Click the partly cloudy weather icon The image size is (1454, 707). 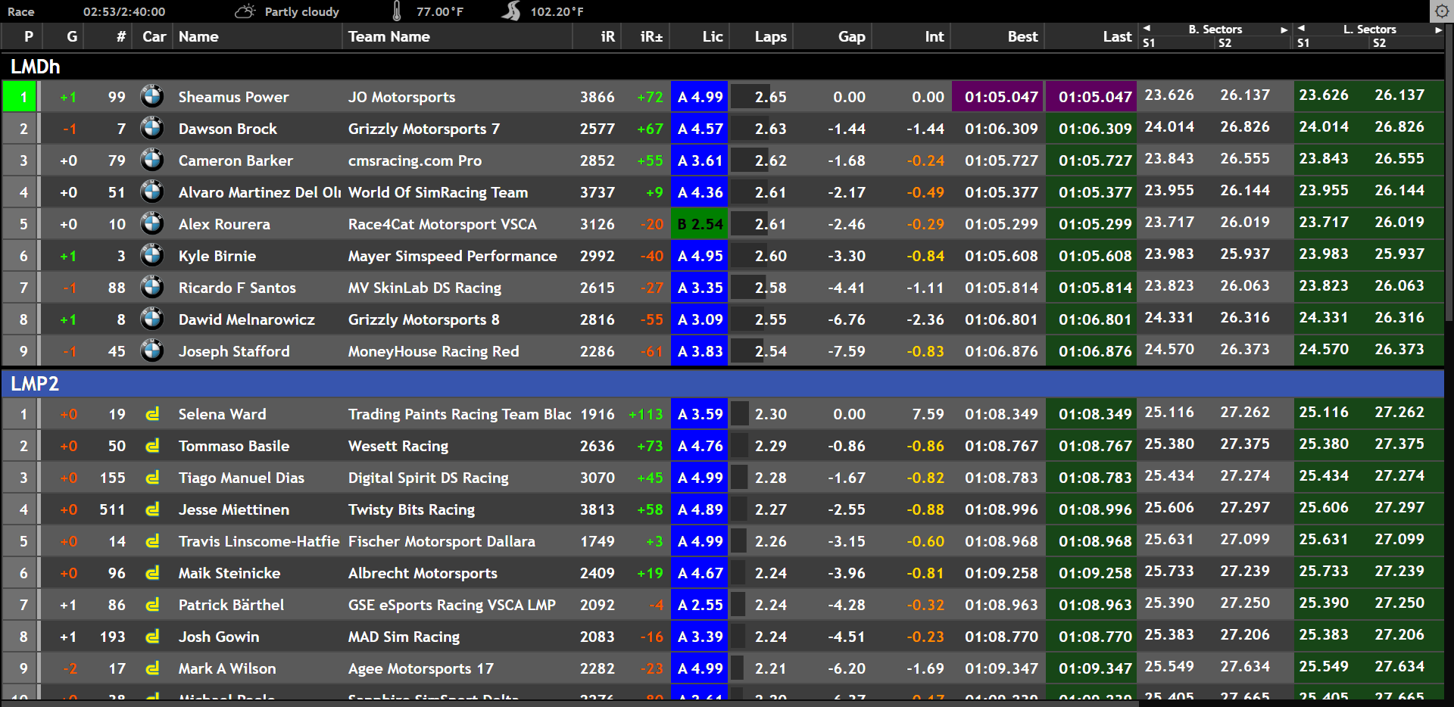pos(245,11)
